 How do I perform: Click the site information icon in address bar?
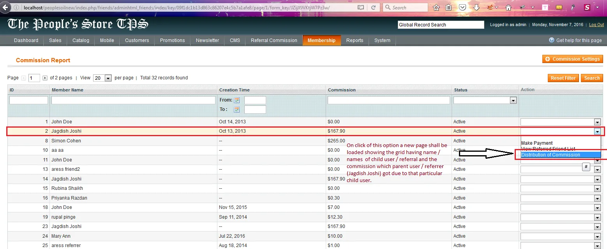click(16, 7)
